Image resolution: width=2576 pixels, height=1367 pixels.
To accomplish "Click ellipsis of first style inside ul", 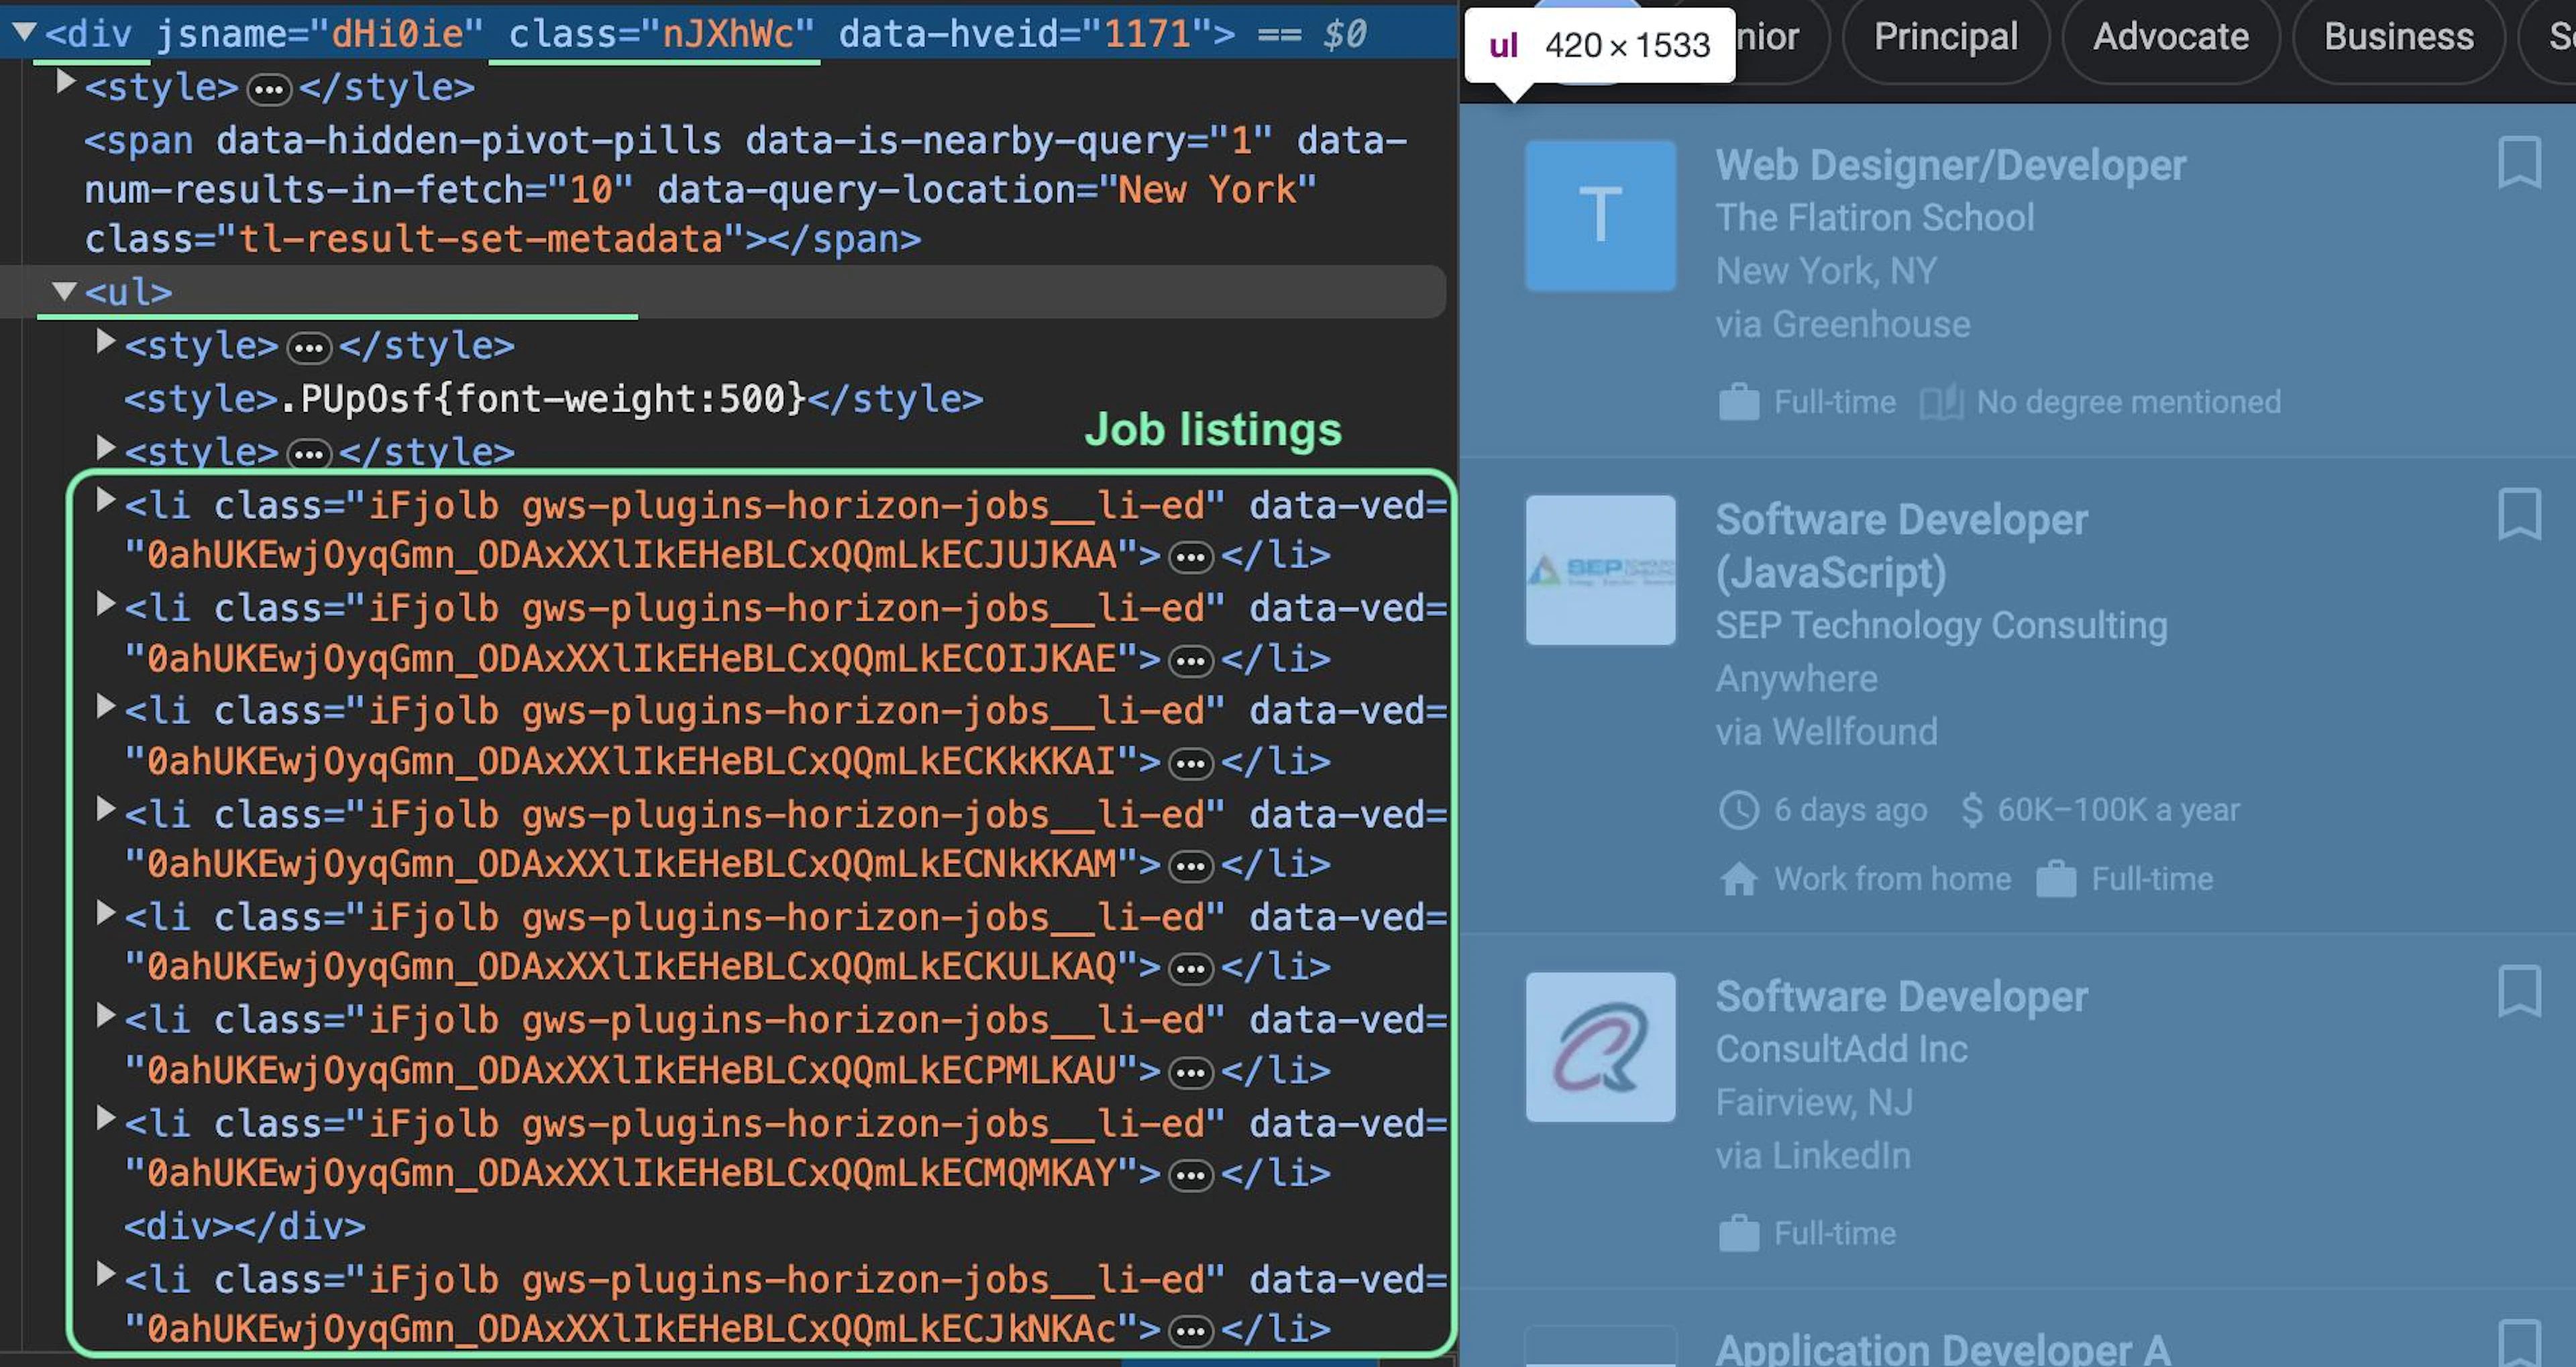I will pos(309,348).
